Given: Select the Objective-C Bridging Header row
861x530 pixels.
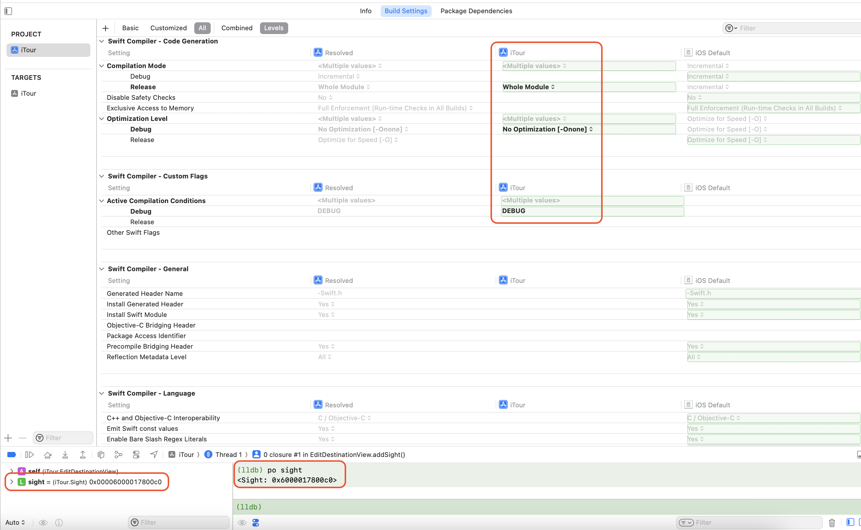Looking at the screenshot, I should 481,325.
